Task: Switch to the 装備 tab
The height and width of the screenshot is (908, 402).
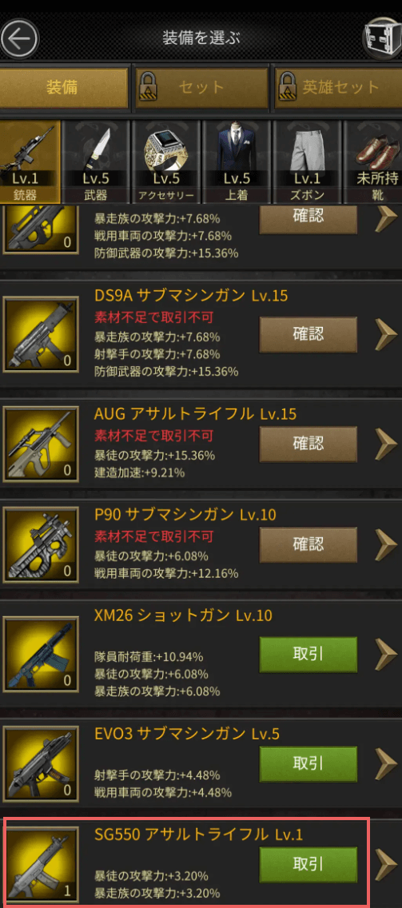Action: pos(62,88)
